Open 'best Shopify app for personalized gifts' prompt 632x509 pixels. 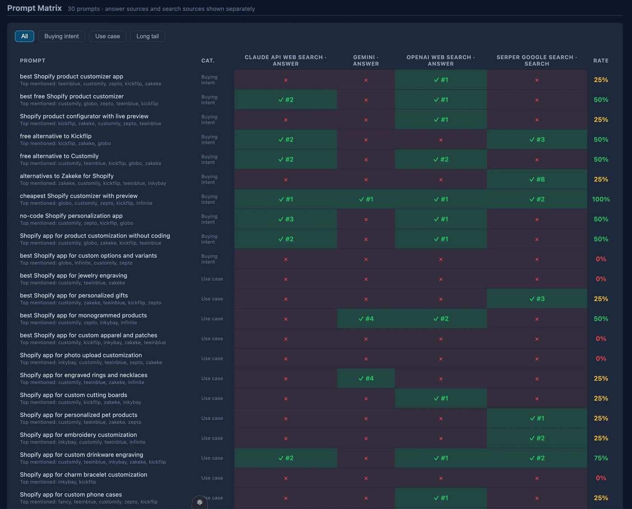[x=74, y=295]
